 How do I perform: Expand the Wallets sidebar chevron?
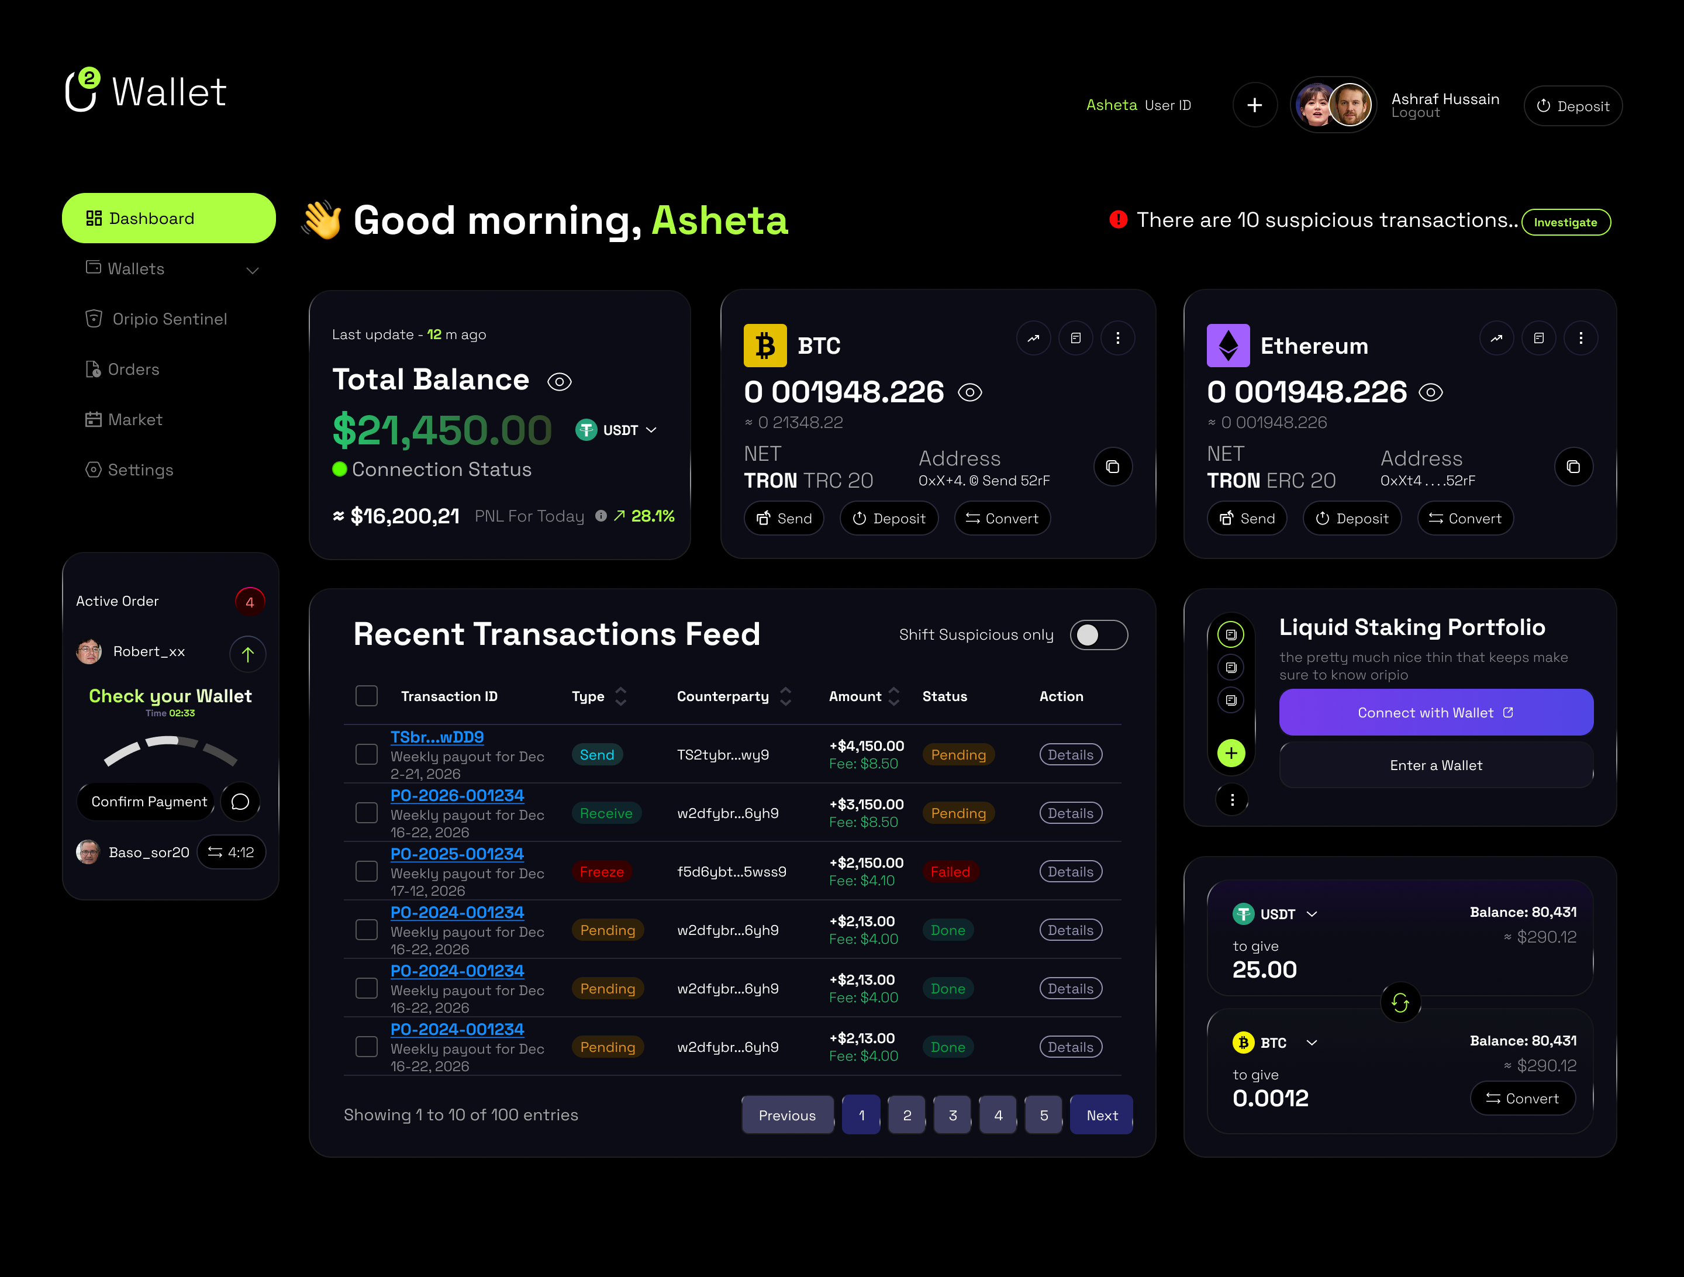[253, 270]
